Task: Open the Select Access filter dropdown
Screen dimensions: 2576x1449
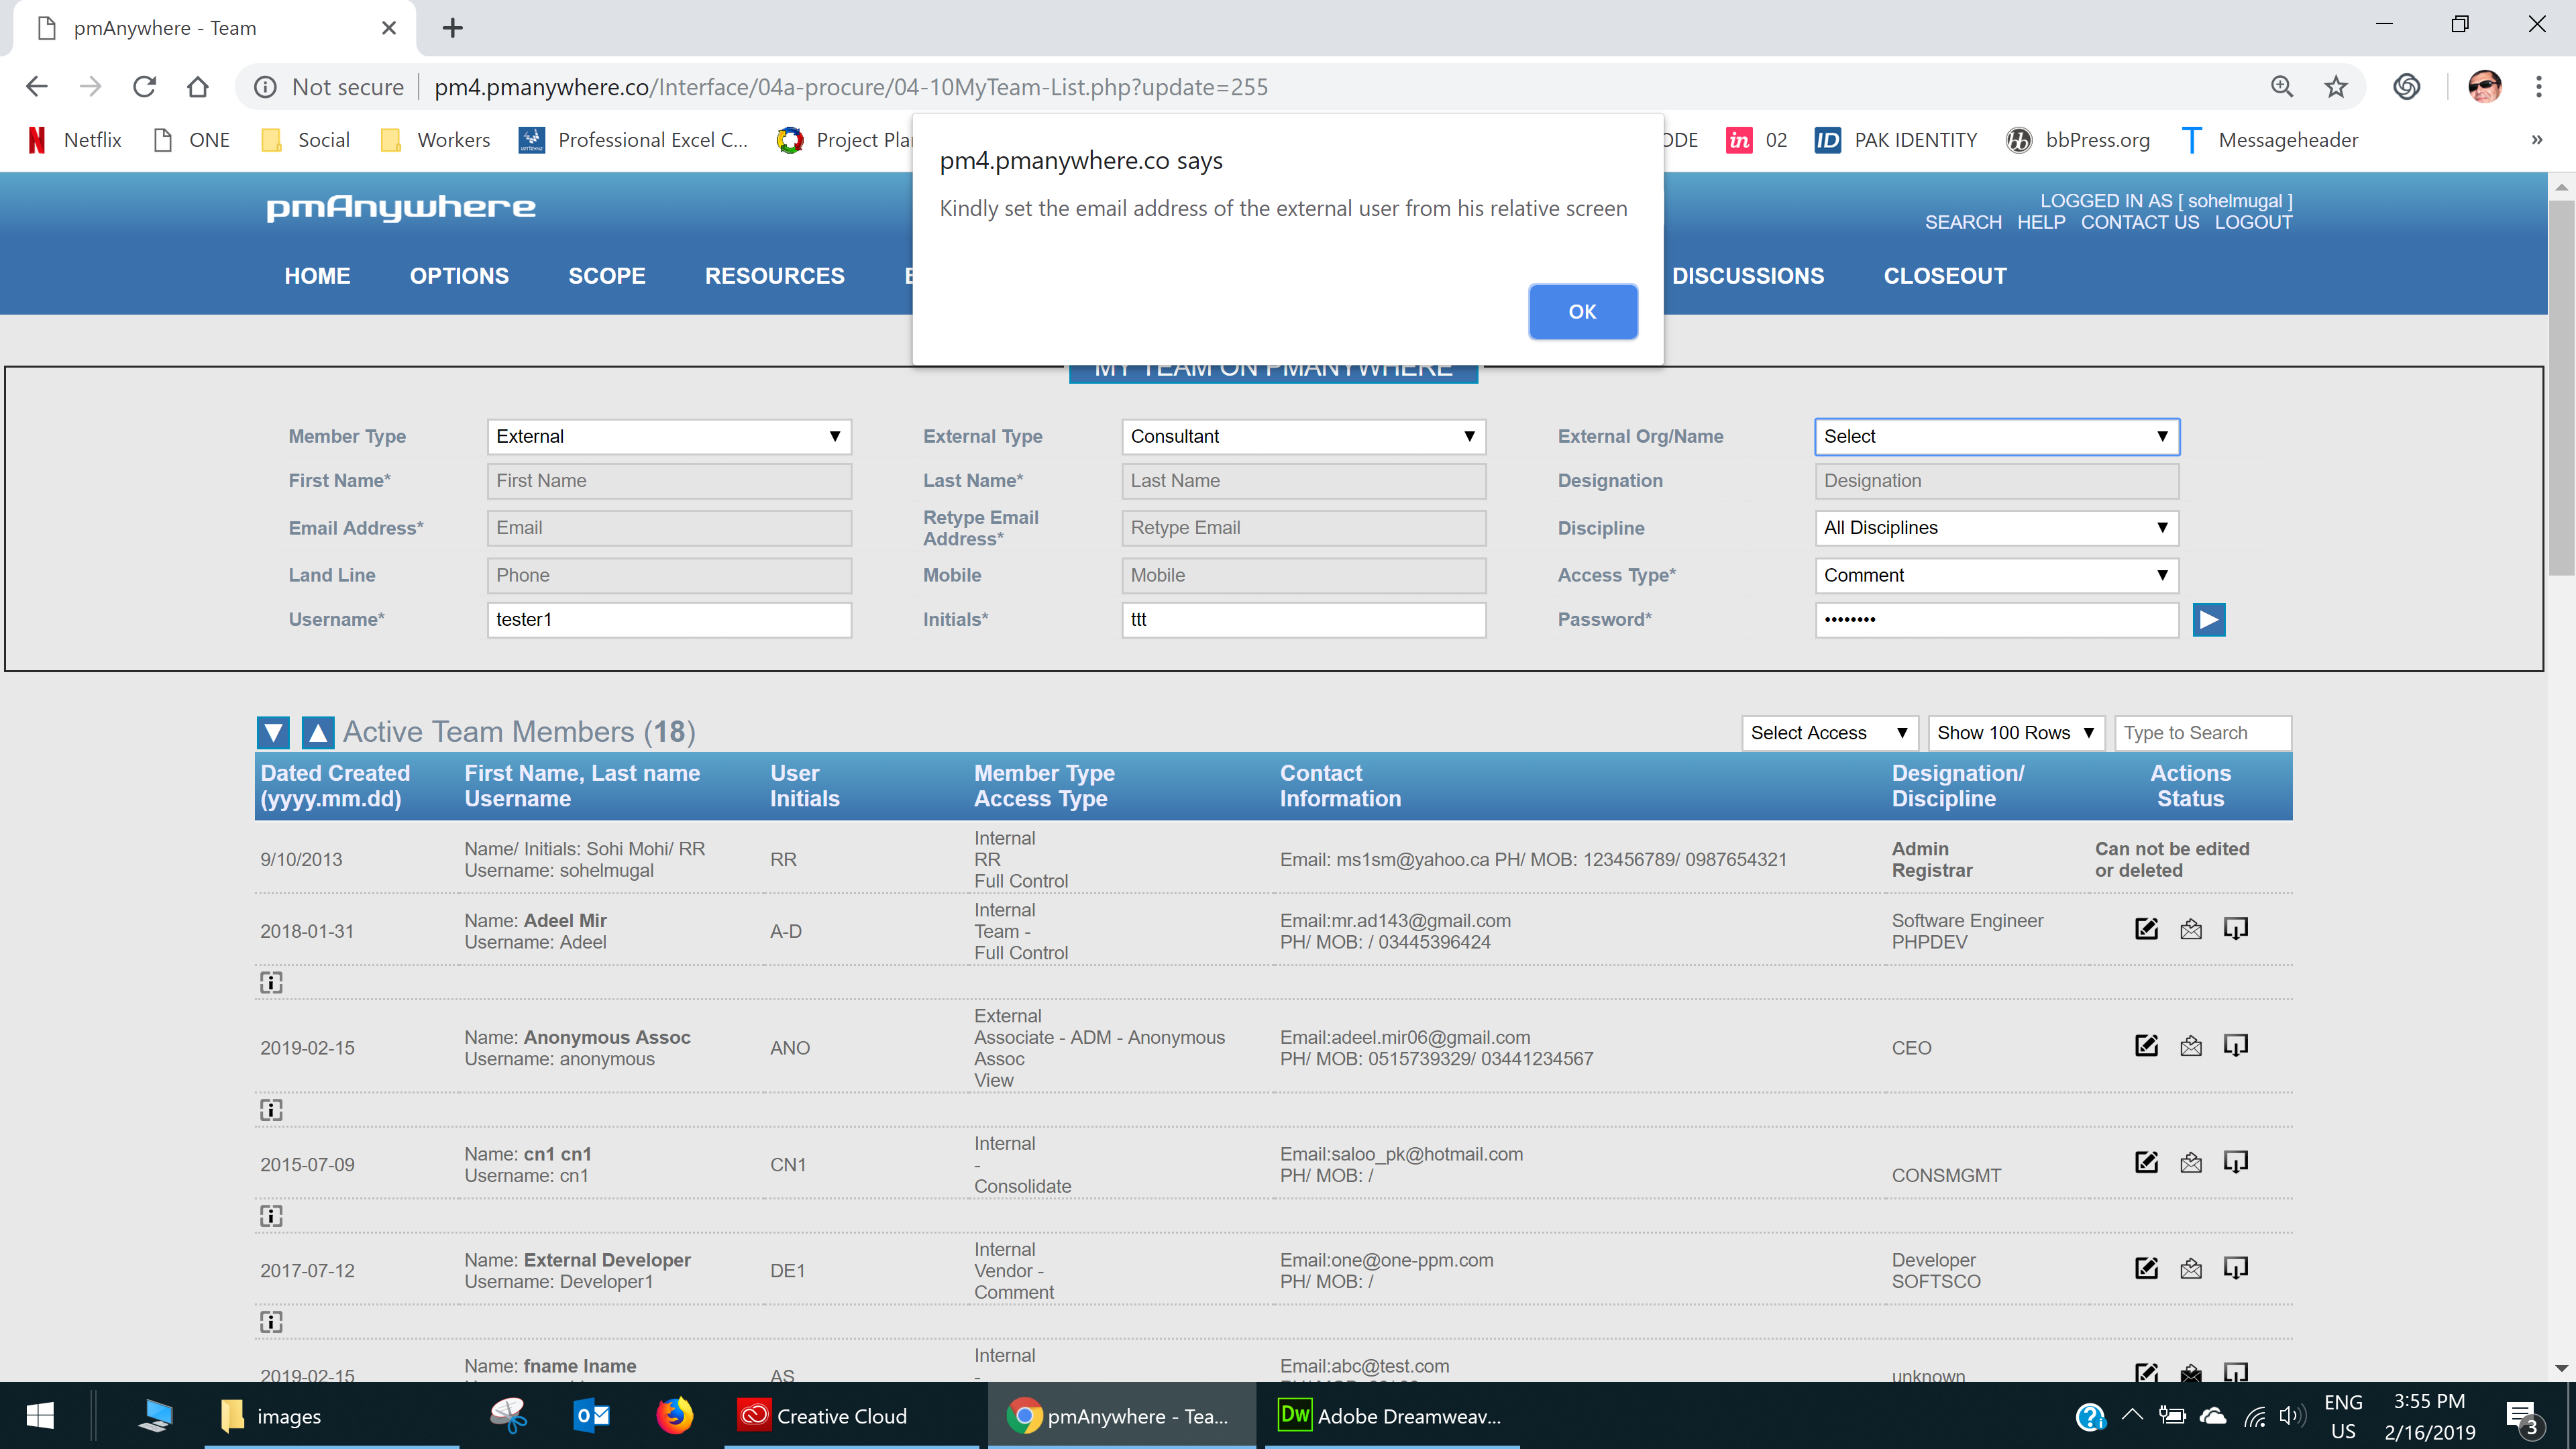Action: [1828, 733]
